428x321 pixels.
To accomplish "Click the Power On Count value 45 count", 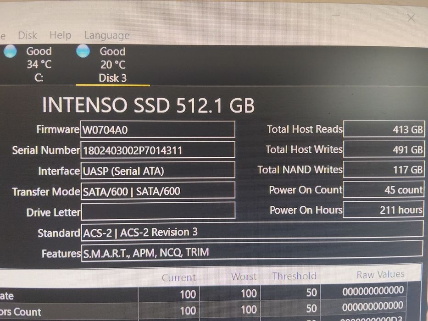I will (384, 189).
